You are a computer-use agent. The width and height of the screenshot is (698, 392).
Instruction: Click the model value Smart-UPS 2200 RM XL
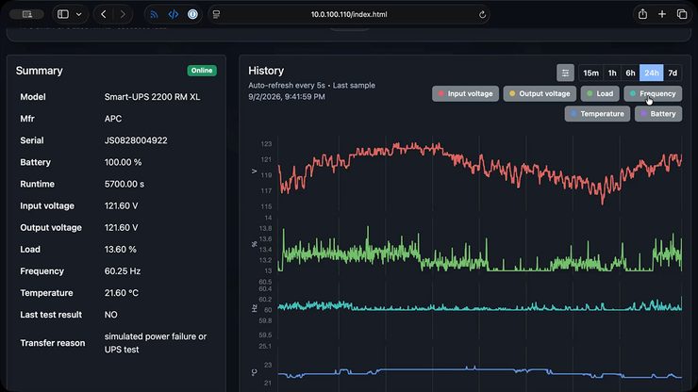click(x=152, y=97)
